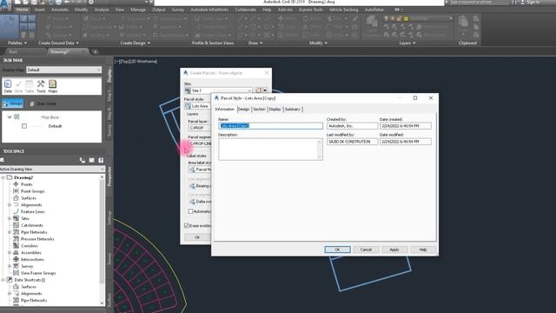
Task: Expand the Alignments node under Drawing2
Action: (10, 205)
